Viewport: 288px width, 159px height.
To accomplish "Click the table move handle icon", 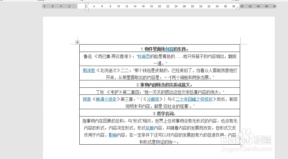I will tap(77, 42).
